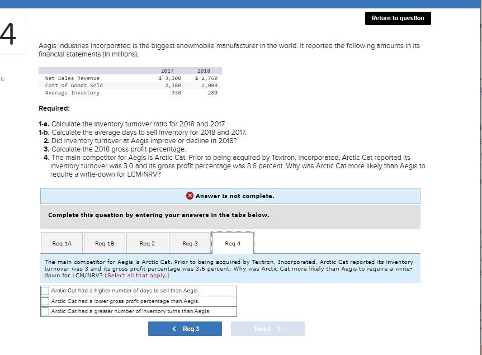Select the Req 2 tab
Viewport: 482px width, 355px height.
click(147, 243)
